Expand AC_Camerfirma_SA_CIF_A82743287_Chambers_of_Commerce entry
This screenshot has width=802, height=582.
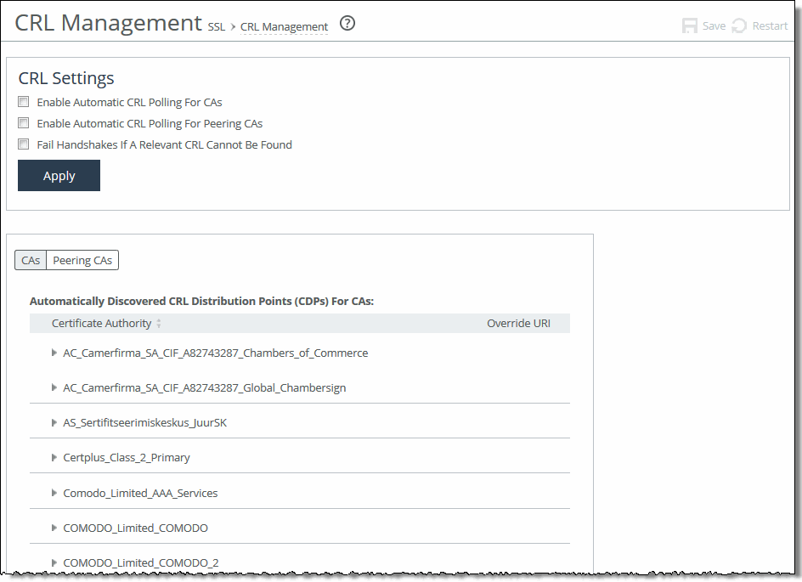tap(54, 353)
